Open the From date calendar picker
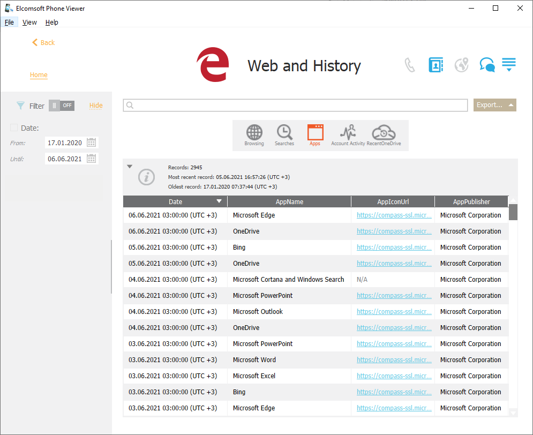Image resolution: width=533 pixels, height=435 pixels. tap(91, 142)
